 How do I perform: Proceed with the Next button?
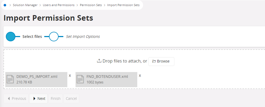coord(38,99)
